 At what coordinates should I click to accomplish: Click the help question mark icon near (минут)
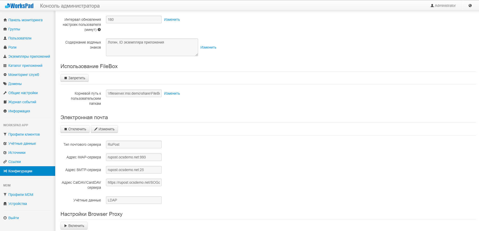[x=99, y=30]
